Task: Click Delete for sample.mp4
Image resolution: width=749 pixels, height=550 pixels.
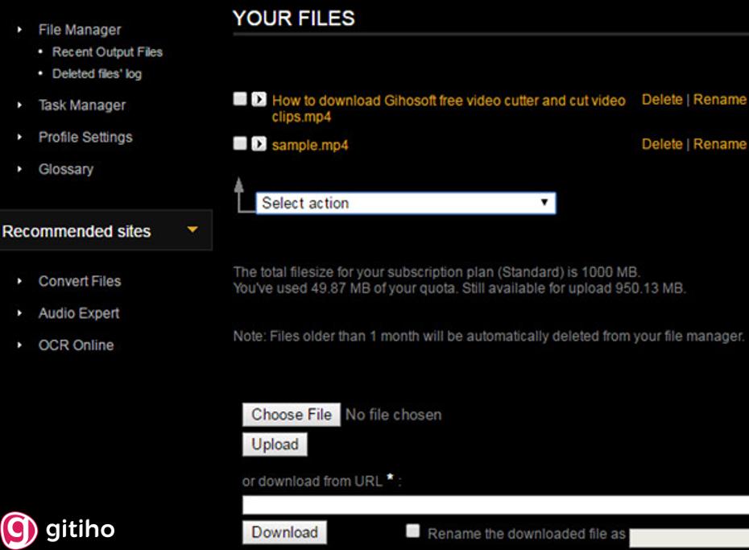Action: (x=661, y=144)
